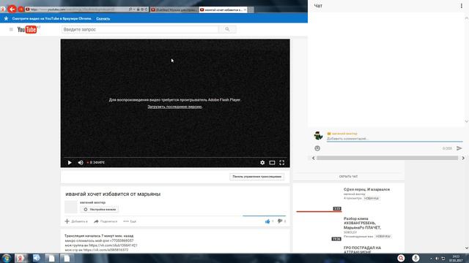Switch player to theater mode
Screen dimensions: 469x263
272,162
